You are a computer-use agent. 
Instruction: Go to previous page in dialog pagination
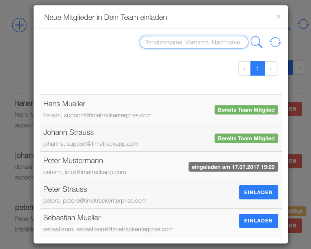244,69
